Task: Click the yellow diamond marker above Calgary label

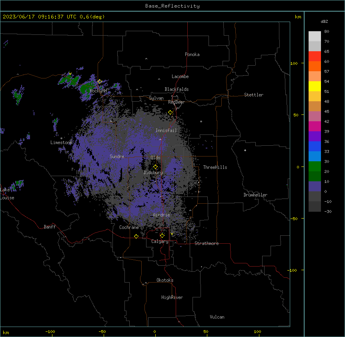Action: (162, 236)
